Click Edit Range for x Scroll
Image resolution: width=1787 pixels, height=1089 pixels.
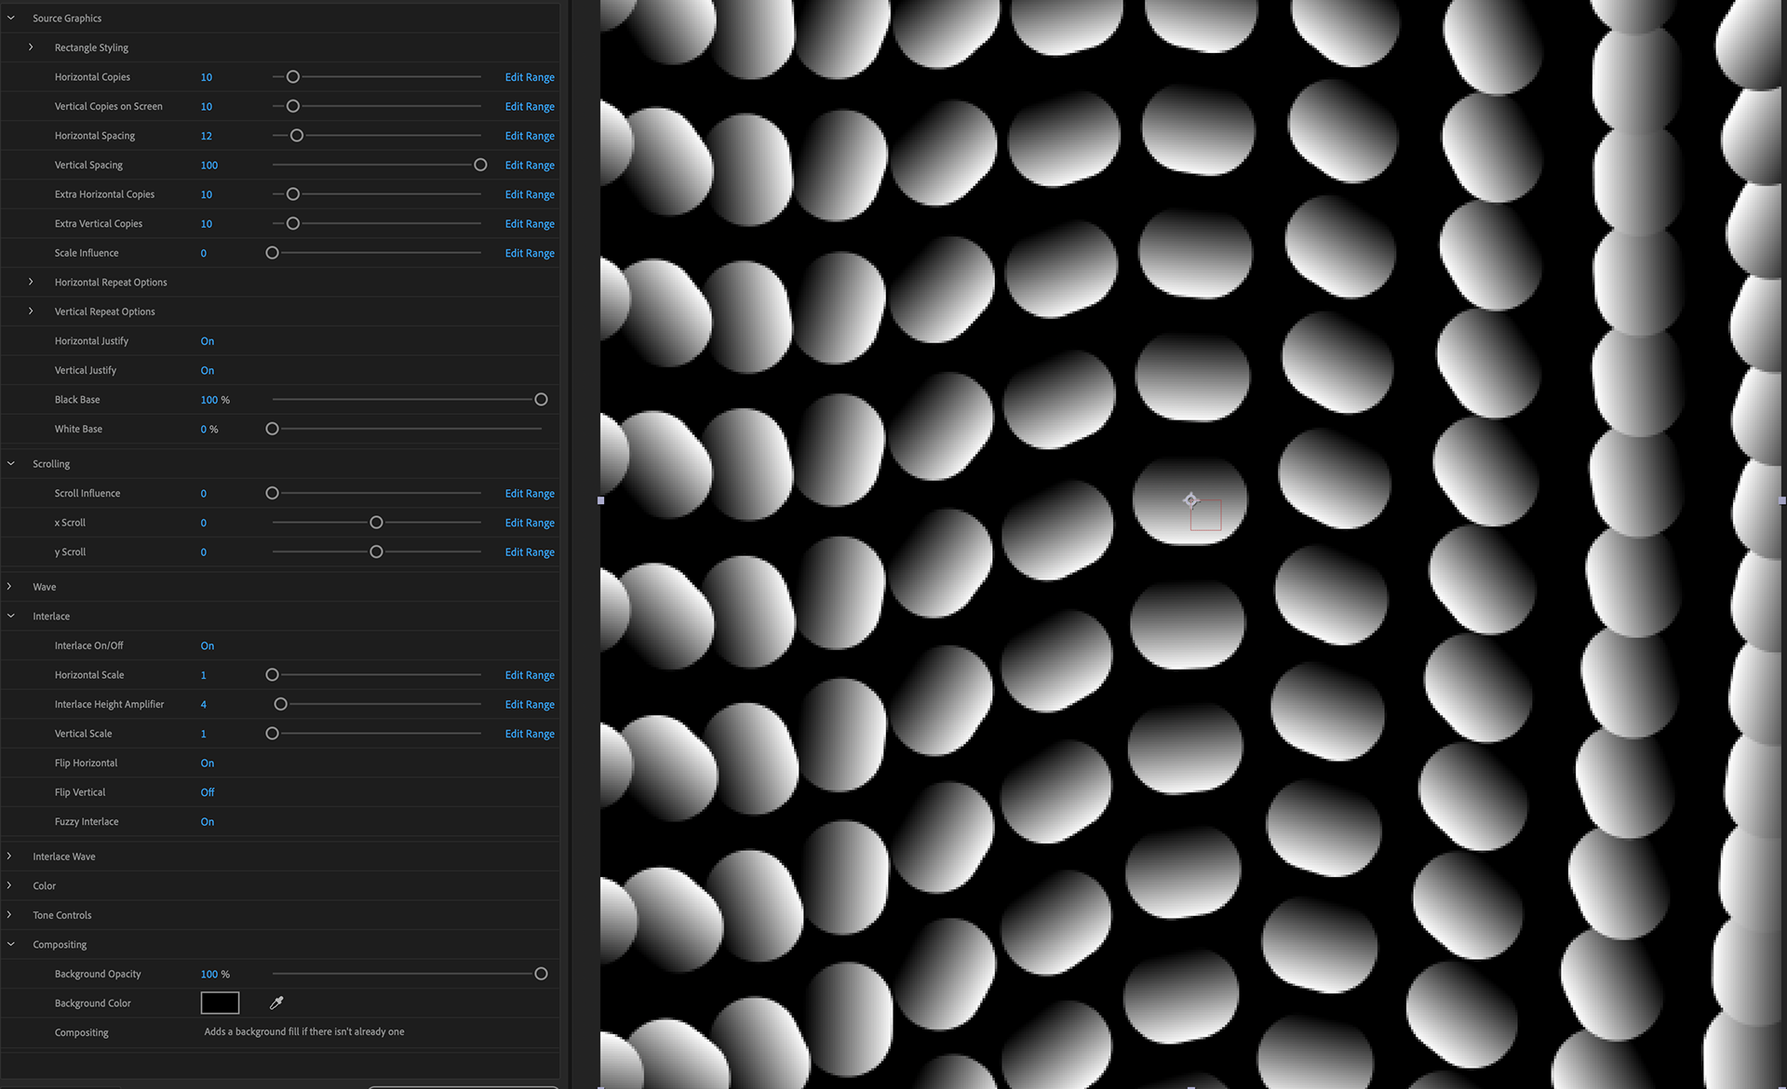(529, 523)
